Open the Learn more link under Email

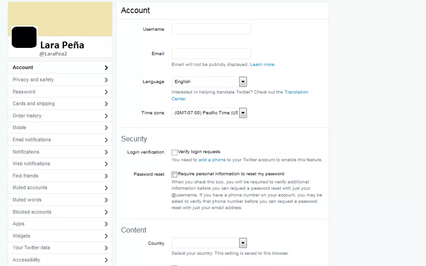[262, 65]
